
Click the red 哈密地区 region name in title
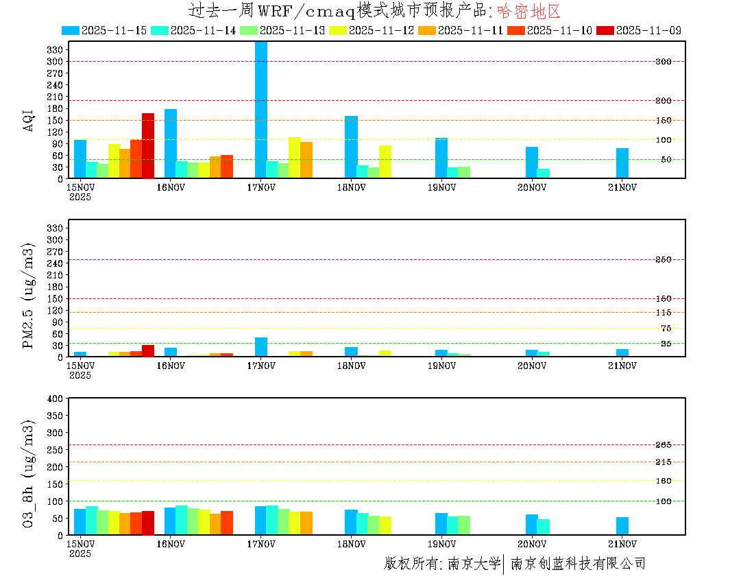pyautogui.click(x=528, y=11)
